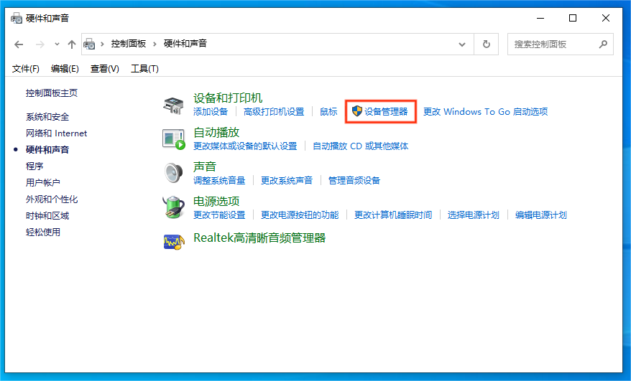This screenshot has height=381, width=631.
Task: Go back using the back arrow
Action: (19, 44)
